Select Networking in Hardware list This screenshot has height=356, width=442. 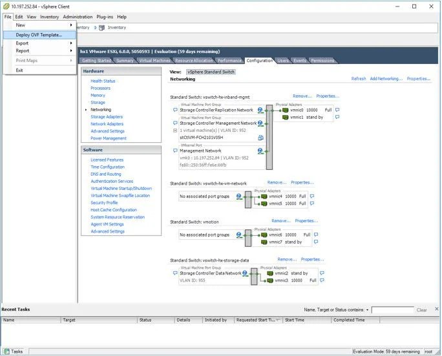coord(101,110)
